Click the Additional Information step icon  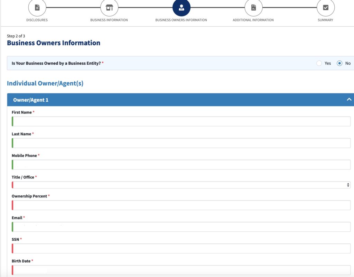pyautogui.click(x=253, y=7)
